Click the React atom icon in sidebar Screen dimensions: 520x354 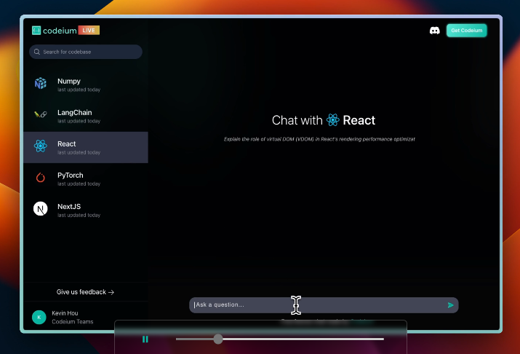coord(41,146)
